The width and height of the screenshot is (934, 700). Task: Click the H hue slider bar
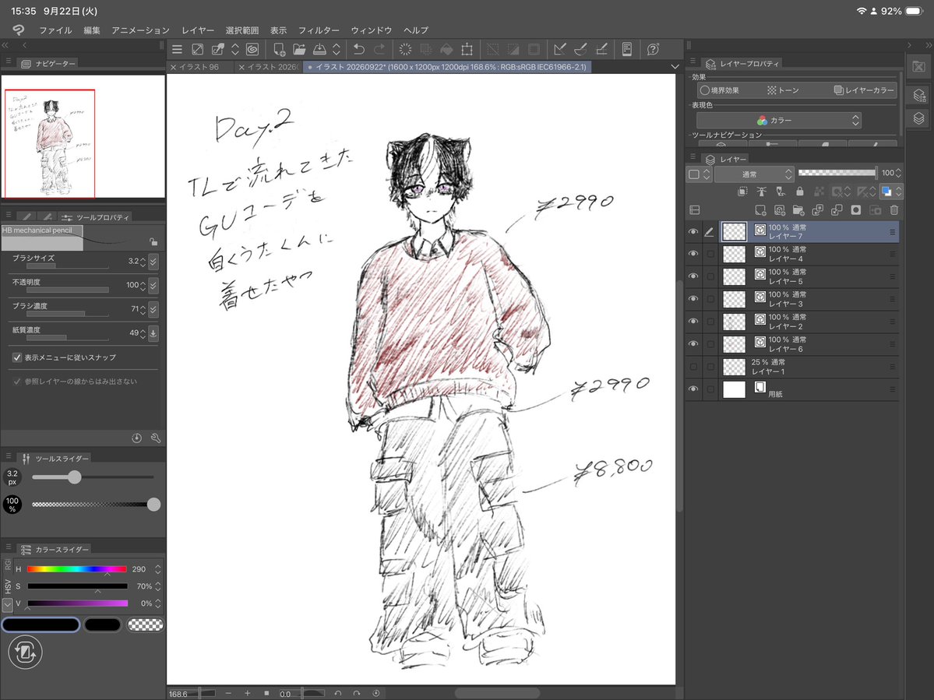[x=77, y=570]
